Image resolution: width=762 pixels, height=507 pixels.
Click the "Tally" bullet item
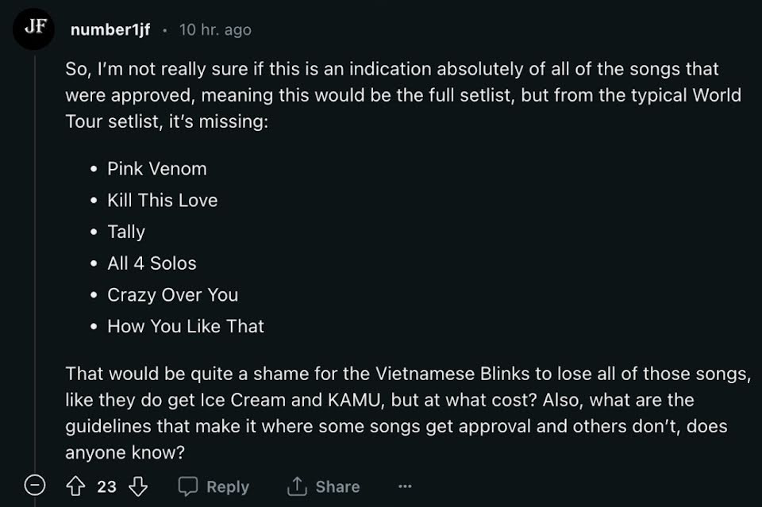click(x=126, y=232)
